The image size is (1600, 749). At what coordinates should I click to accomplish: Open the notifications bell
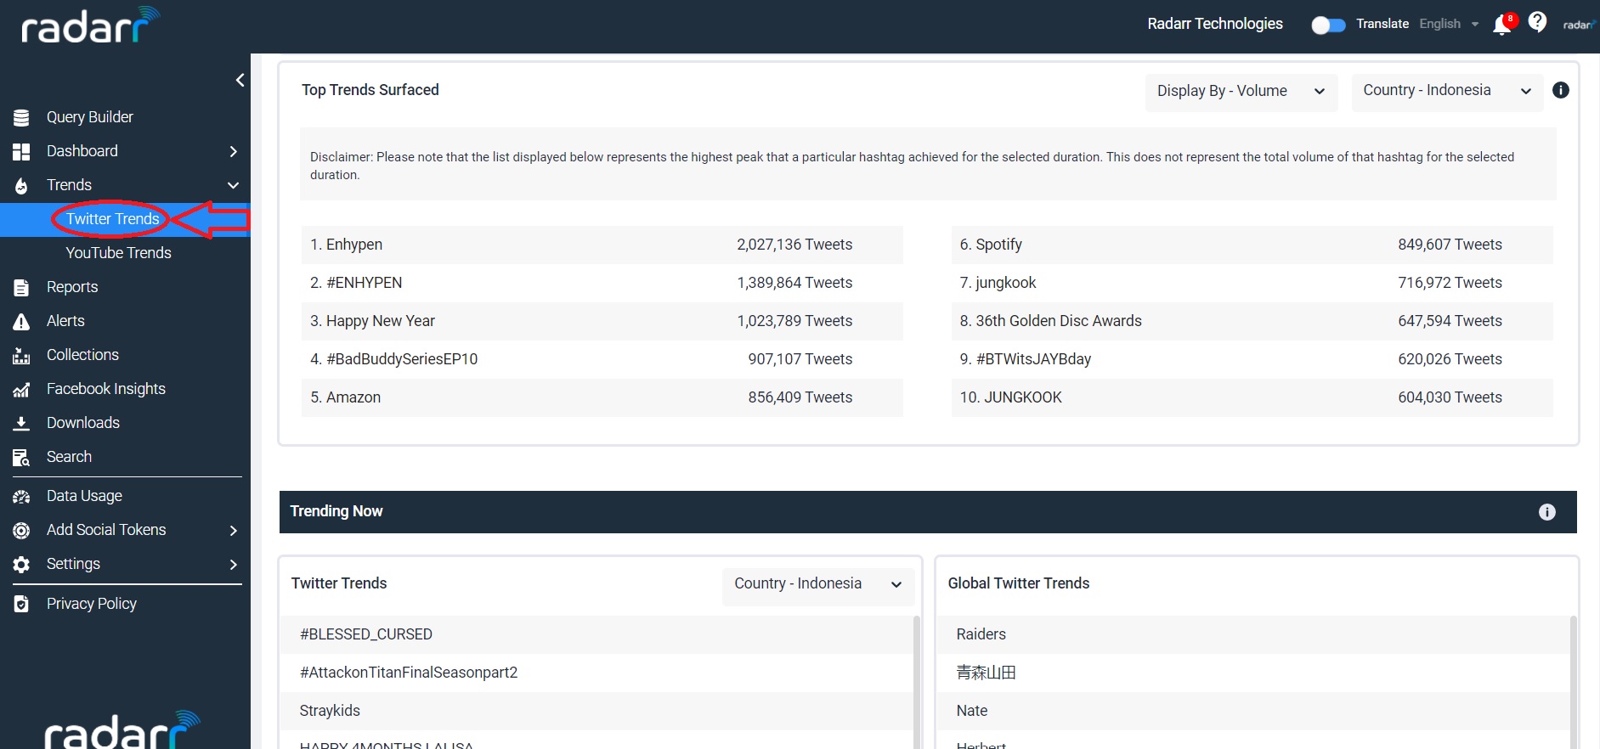tap(1502, 25)
